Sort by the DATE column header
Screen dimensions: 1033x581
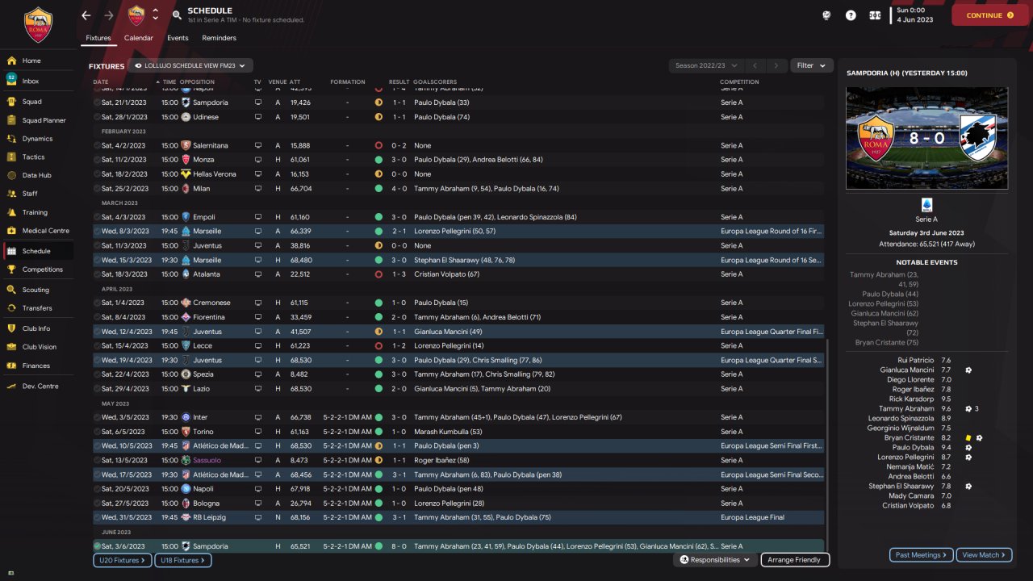101,82
